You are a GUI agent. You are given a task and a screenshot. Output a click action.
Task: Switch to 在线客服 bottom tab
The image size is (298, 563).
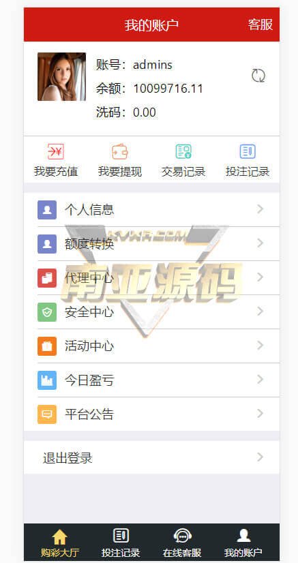[x=182, y=543]
